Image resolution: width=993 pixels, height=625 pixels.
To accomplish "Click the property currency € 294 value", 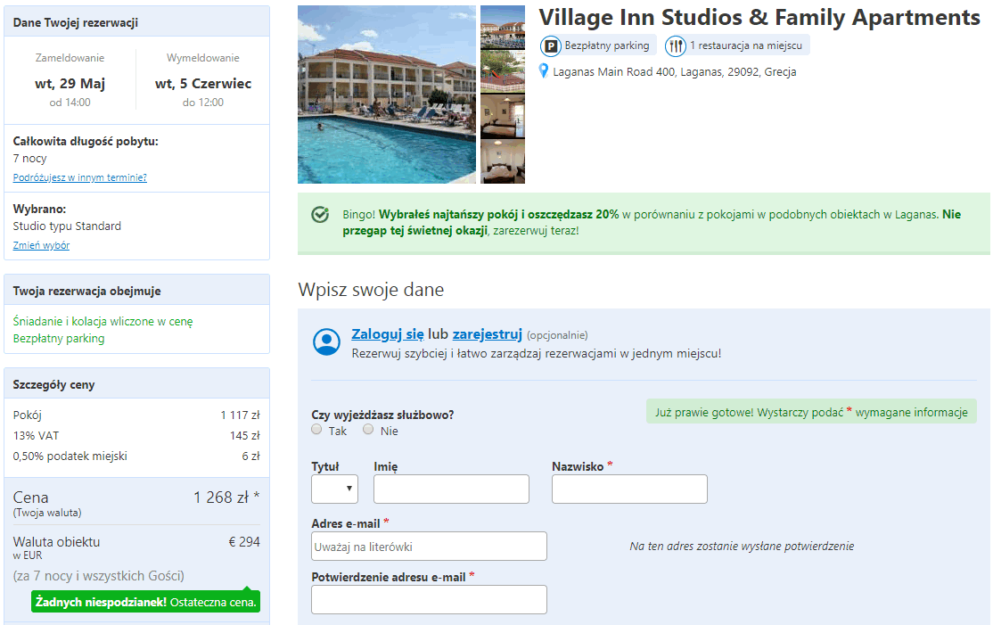I will (244, 541).
